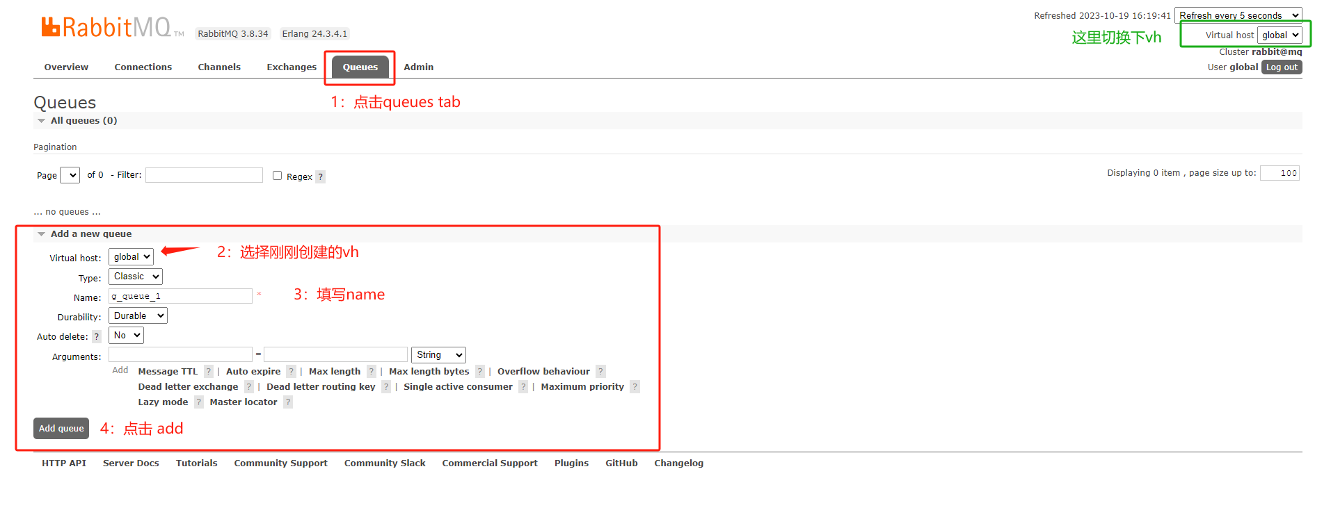Open help icon for Message TTL
The height and width of the screenshot is (510, 1331).
click(x=208, y=371)
